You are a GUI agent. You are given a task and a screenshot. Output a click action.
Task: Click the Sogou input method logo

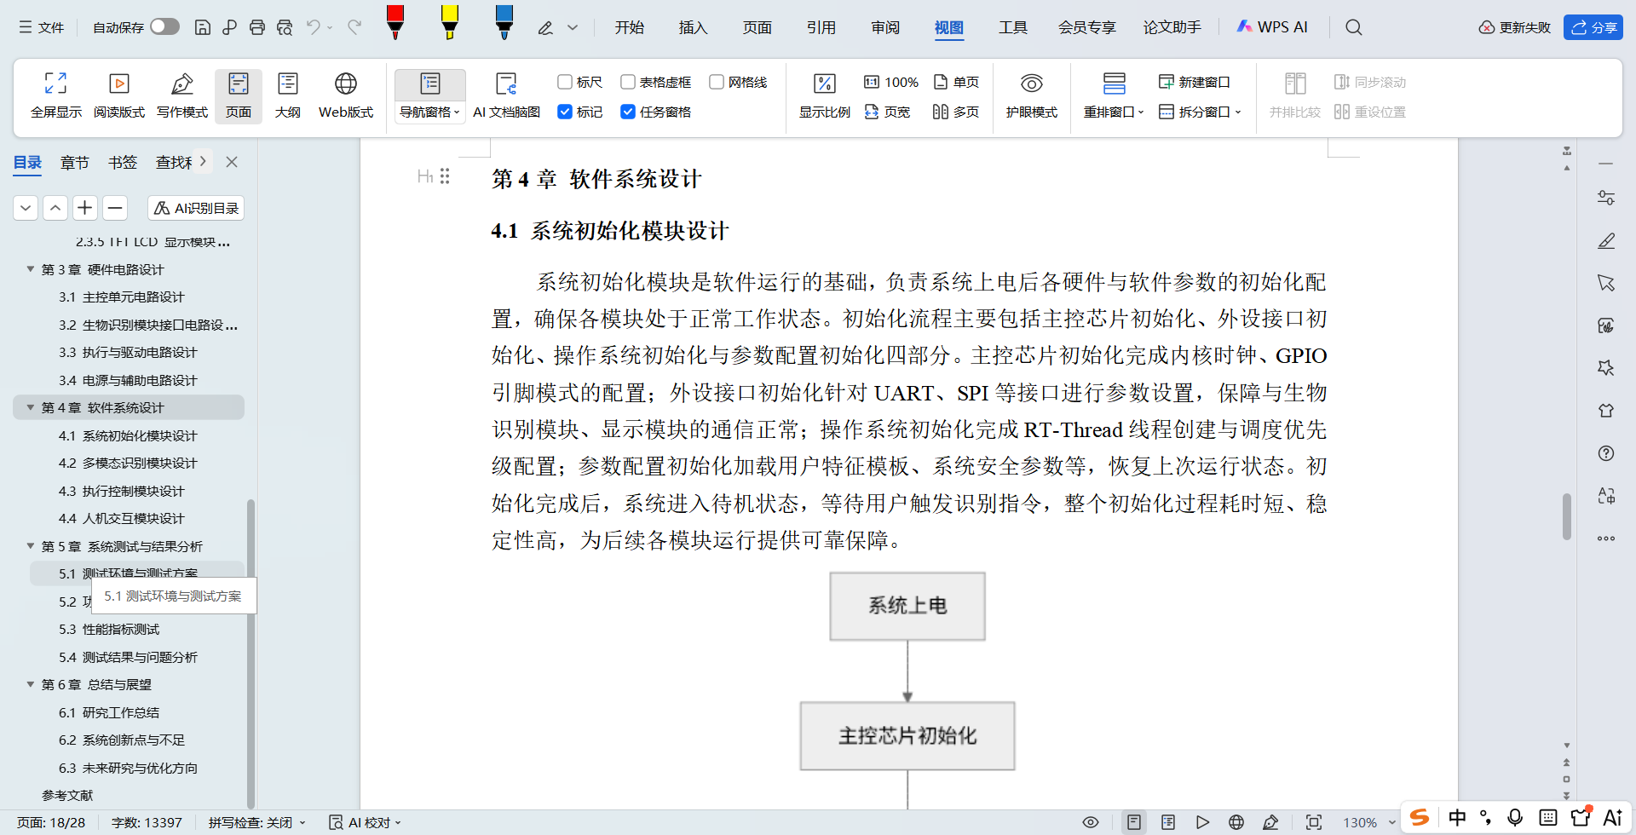(1420, 818)
